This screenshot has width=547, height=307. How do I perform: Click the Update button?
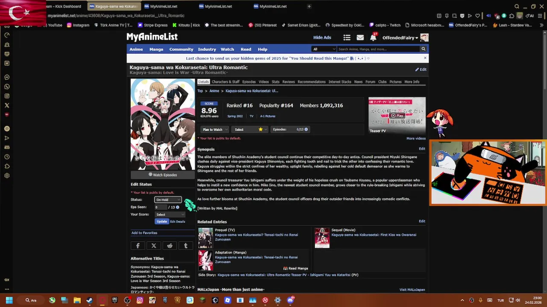tap(162, 221)
